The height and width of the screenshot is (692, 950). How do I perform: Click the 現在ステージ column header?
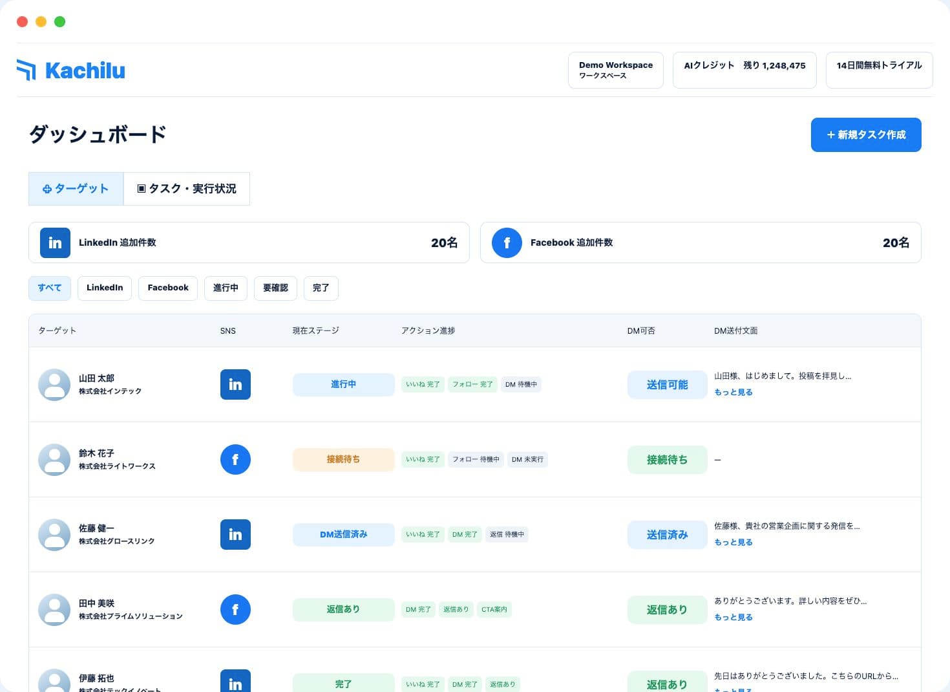tap(315, 330)
